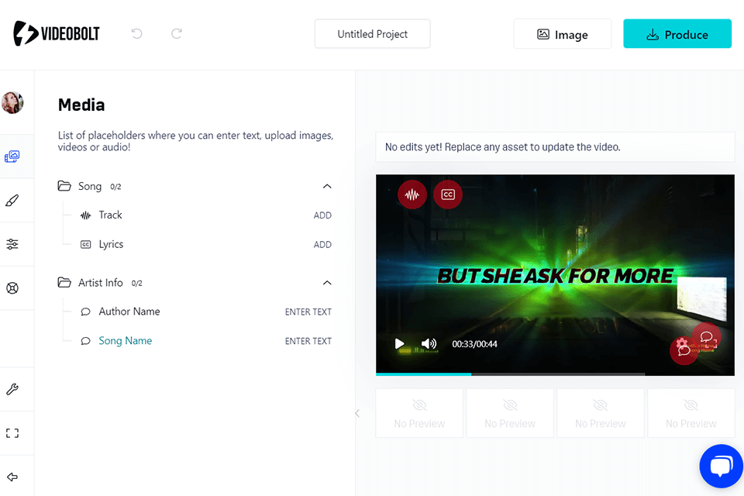Click the Artist Info folder icon
Image resolution: width=744 pixels, height=496 pixels.
[64, 282]
